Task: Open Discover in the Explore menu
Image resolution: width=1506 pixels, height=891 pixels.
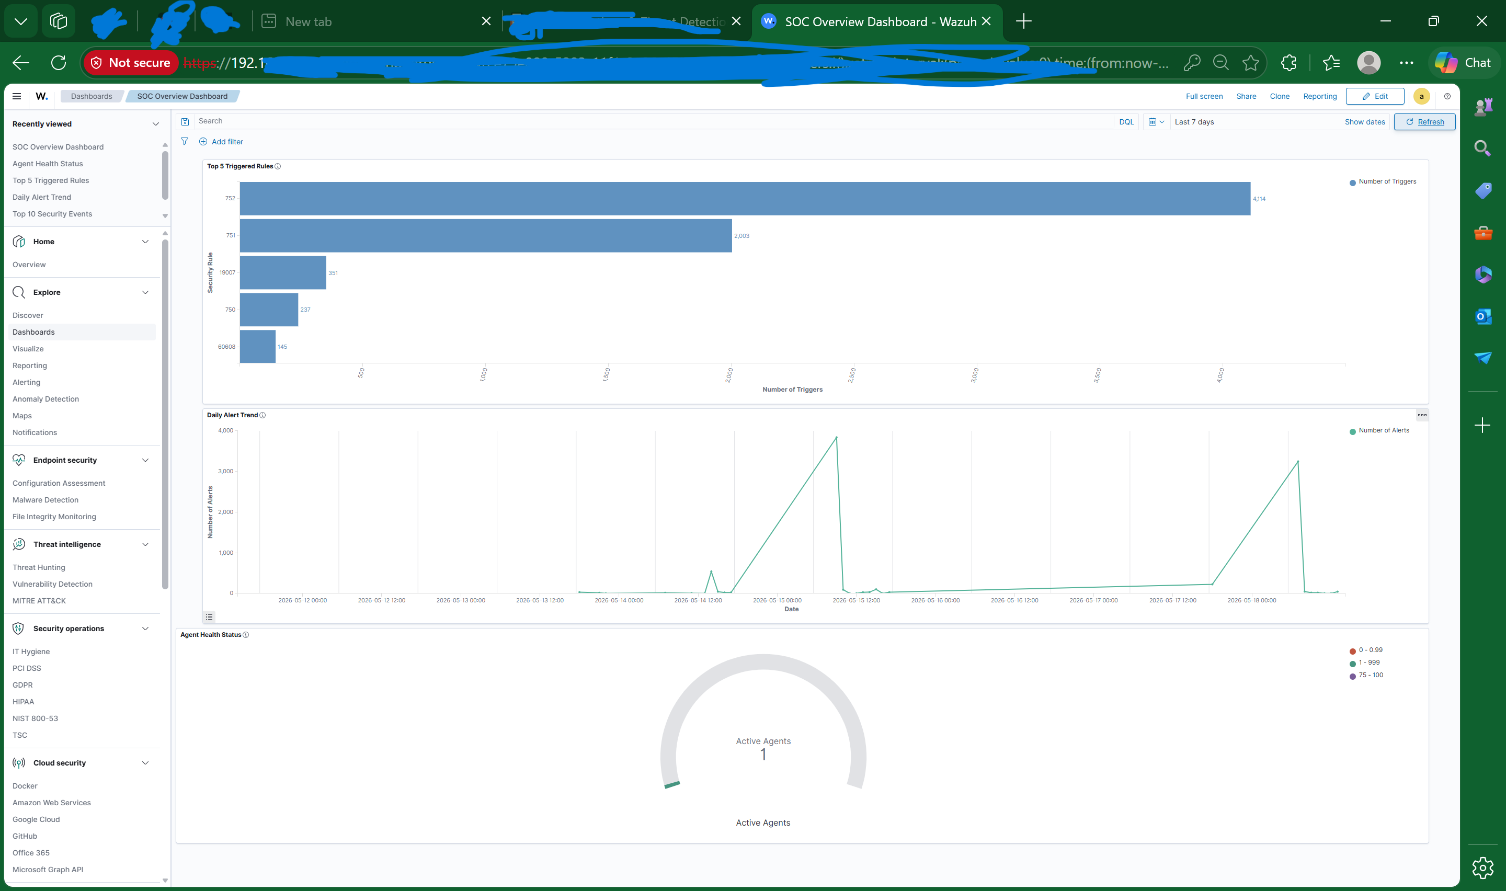Action: (x=28, y=315)
